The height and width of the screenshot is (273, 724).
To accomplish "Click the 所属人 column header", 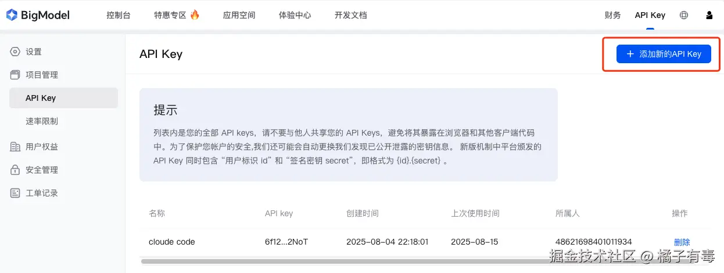I will coord(568,213).
